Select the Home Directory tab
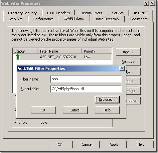This screenshot has height=153, width=158. coord(107,19)
